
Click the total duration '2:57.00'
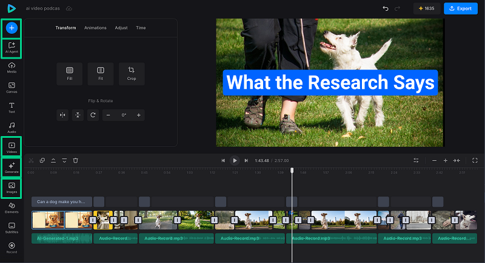[281, 161]
